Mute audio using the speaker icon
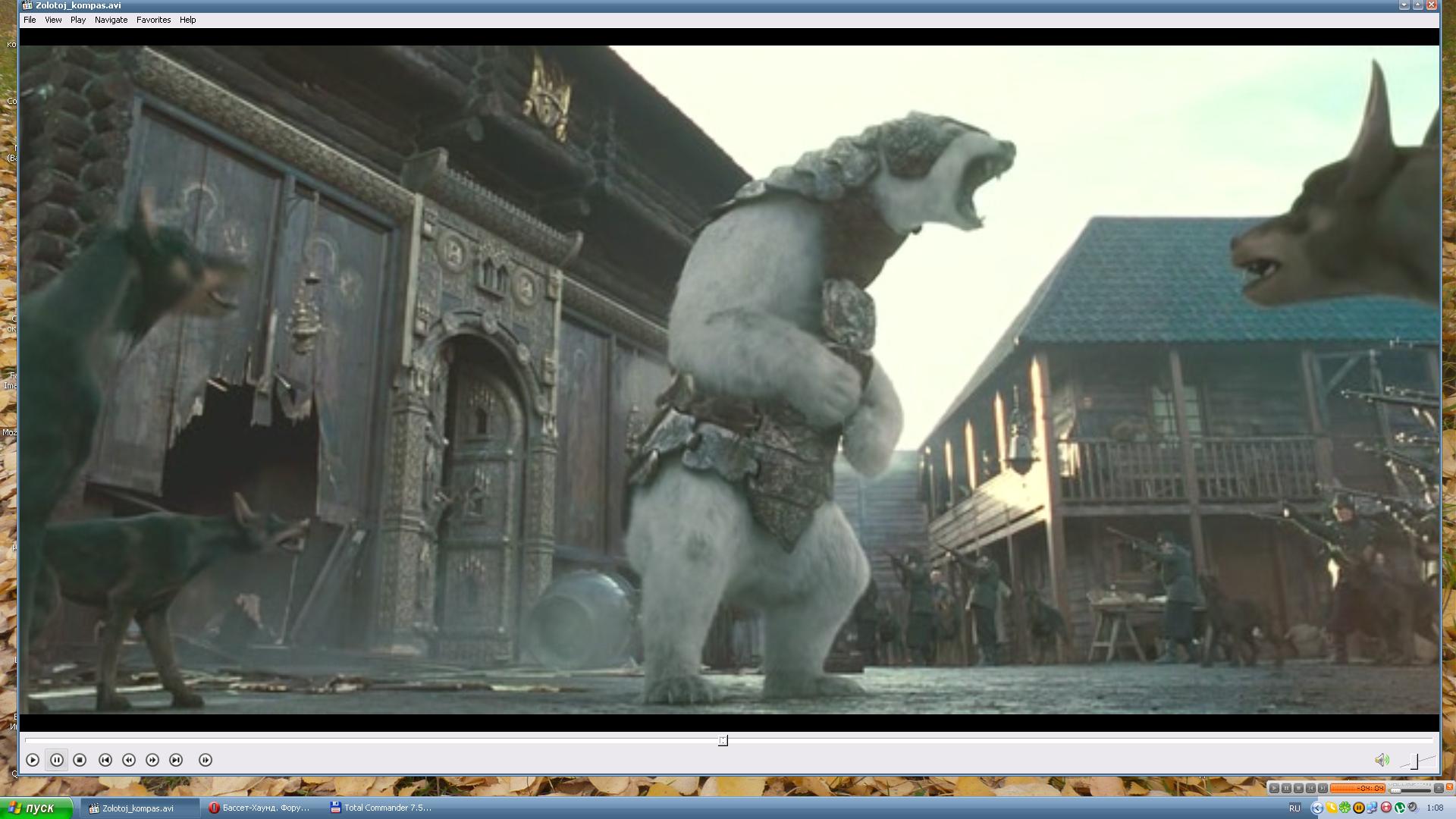The height and width of the screenshot is (819, 1456). (x=1382, y=760)
